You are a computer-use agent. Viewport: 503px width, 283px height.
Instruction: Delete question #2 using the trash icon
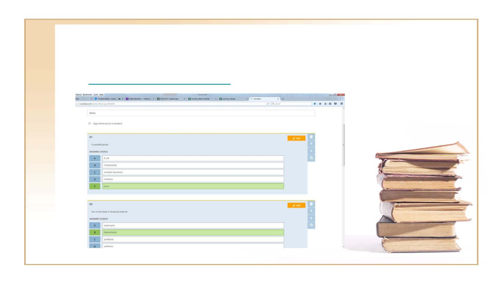pos(311,204)
